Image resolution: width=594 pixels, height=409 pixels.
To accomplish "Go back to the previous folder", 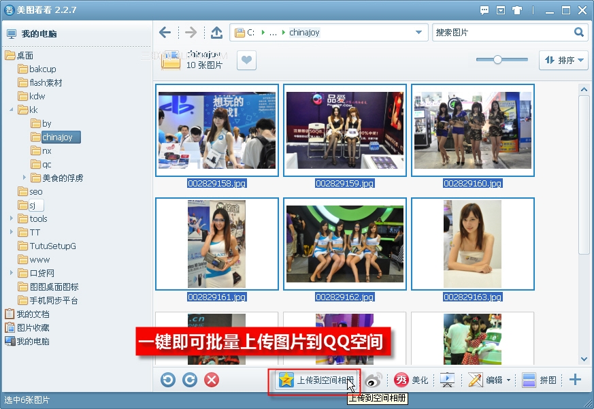I will tap(165, 33).
